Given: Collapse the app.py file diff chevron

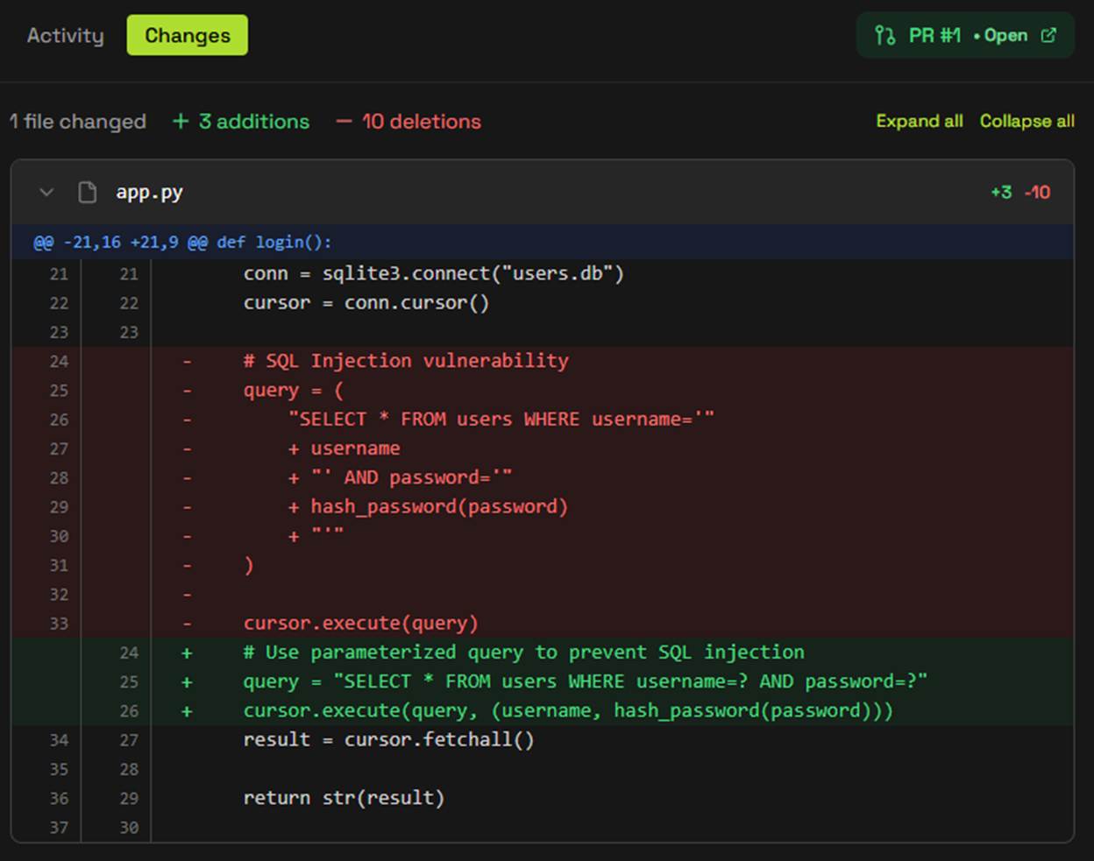Looking at the screenshot, I should 46,193.
